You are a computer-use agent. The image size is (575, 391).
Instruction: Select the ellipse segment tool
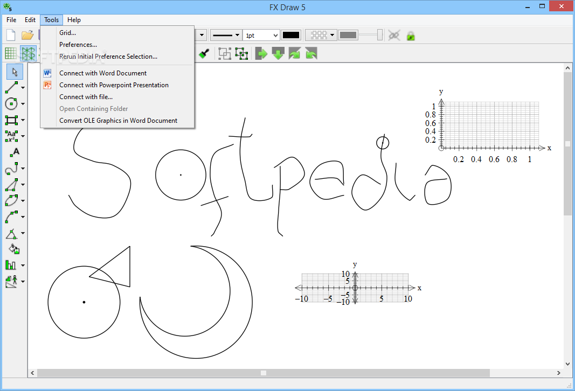pos(11,200)
